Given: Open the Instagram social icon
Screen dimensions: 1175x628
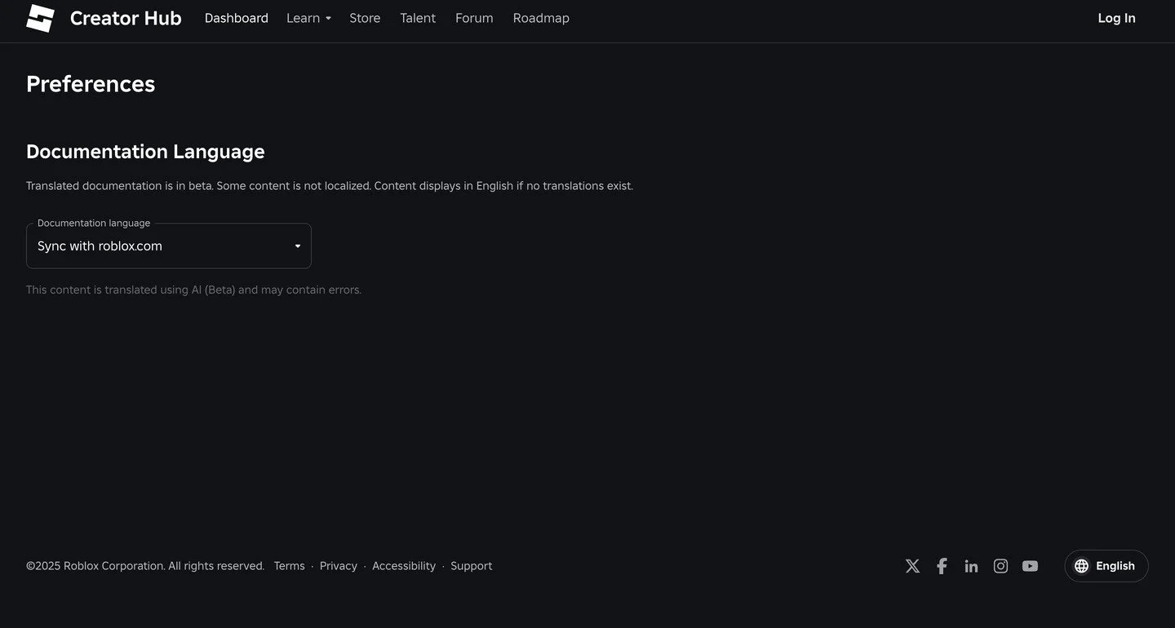Looking at the screenshot, I should [x=1000, y=566].
